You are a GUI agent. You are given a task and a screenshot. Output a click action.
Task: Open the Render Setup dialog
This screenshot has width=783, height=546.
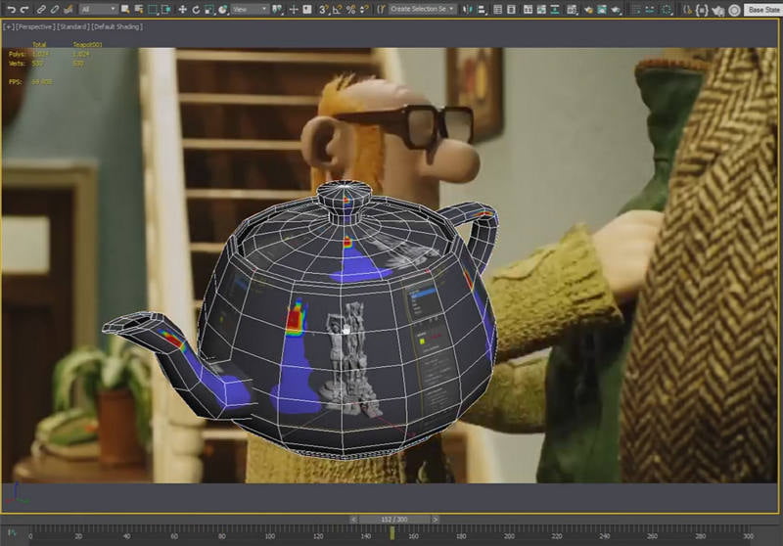click(588, 10)
